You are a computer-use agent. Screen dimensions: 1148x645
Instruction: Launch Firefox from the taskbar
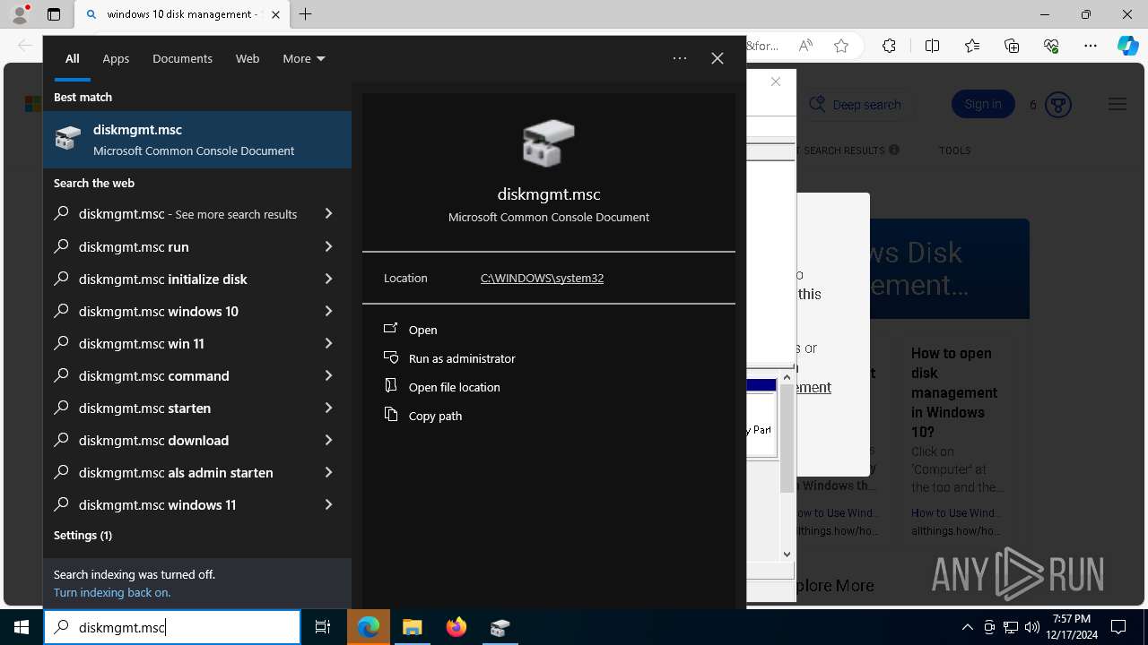pos(456,627)
